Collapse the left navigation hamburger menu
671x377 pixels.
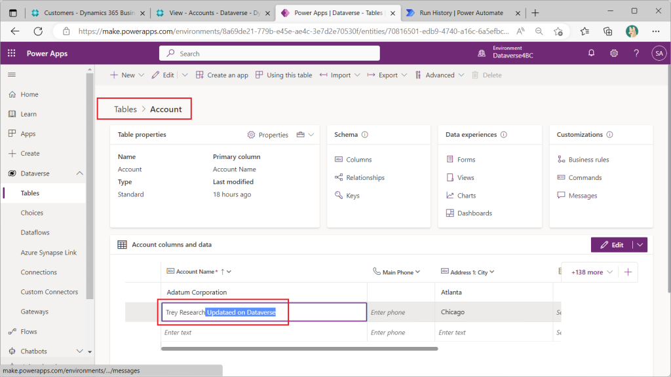point(12,75)
